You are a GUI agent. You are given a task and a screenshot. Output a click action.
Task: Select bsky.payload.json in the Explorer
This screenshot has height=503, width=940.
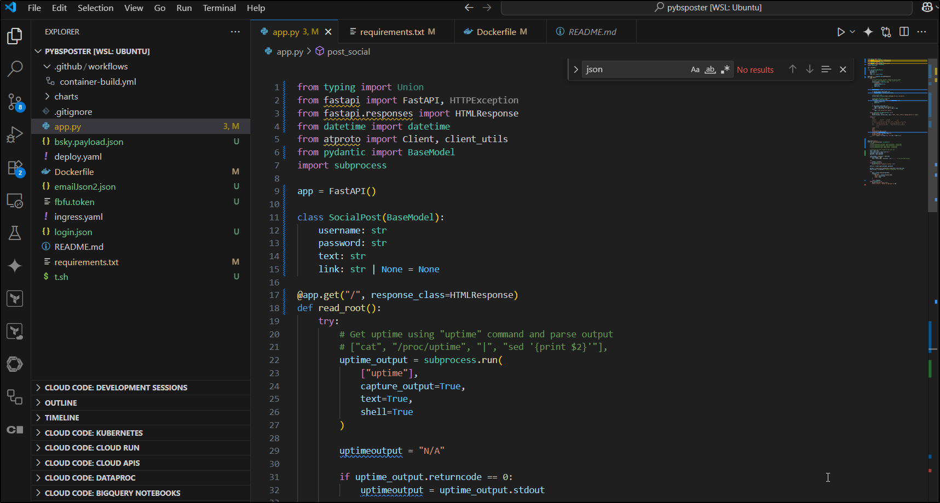point(88,141)
